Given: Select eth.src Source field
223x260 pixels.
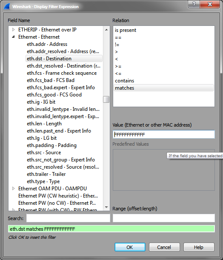Looking at the screenshot, I should pos(44,153).
